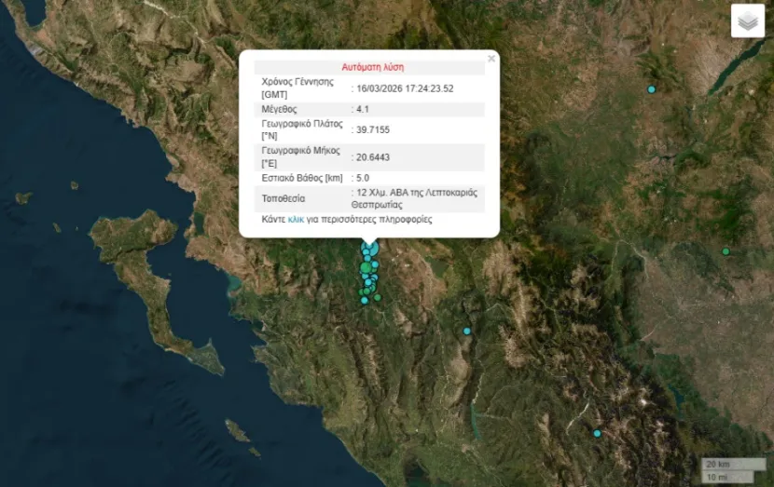Click the magnitude value 4.1
This screenshot has height=487, width=774.
point(362,109)
